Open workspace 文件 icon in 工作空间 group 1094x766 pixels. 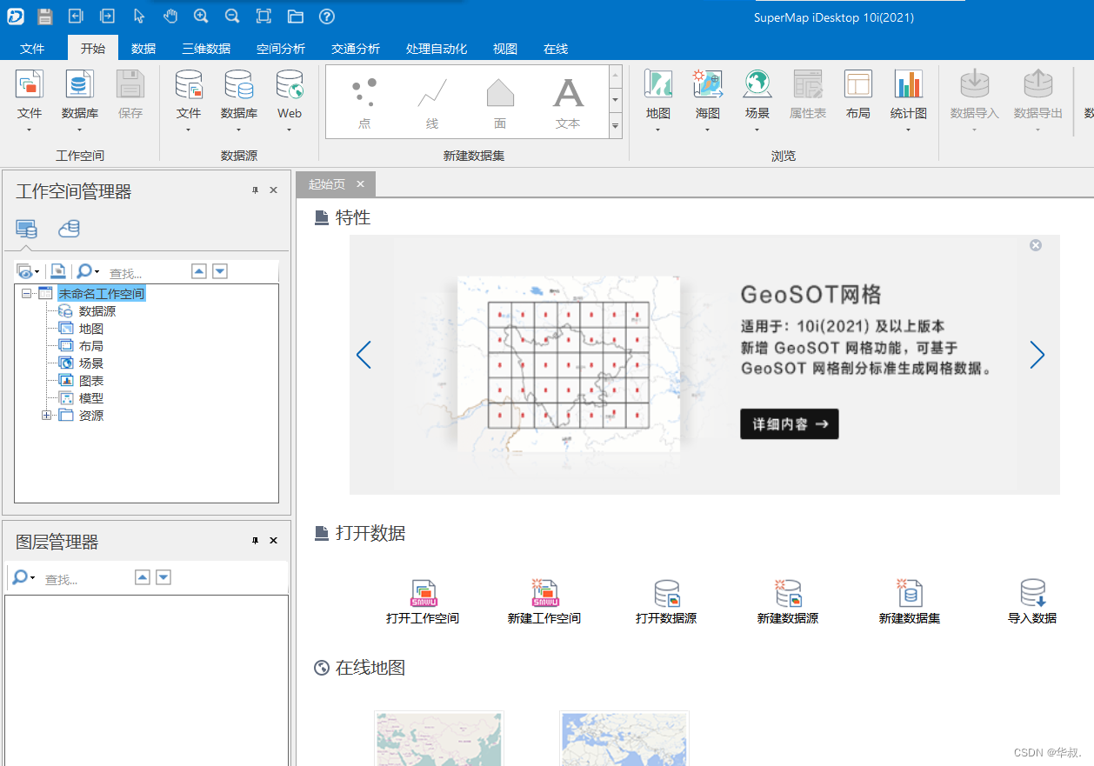pyautogui.click(x=30, y=84)
